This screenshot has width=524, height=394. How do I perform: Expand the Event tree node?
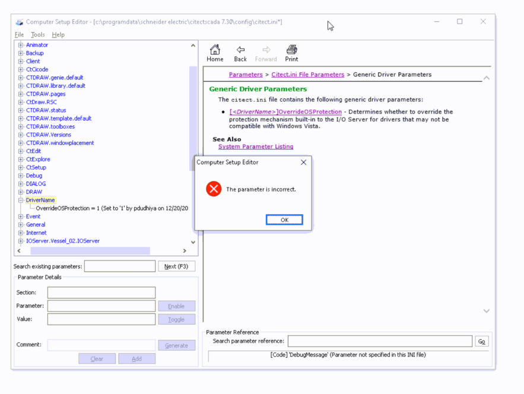click(x=21, y=217)
